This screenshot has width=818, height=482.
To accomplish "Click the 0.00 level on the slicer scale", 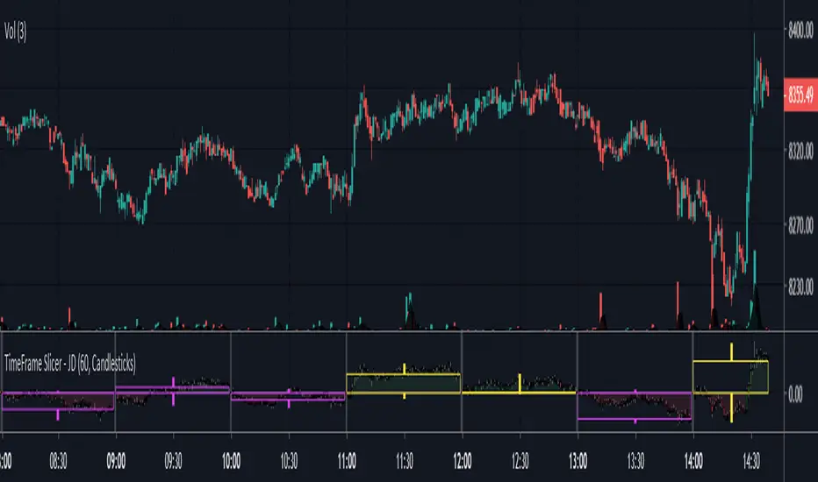I will click(795, 394).
